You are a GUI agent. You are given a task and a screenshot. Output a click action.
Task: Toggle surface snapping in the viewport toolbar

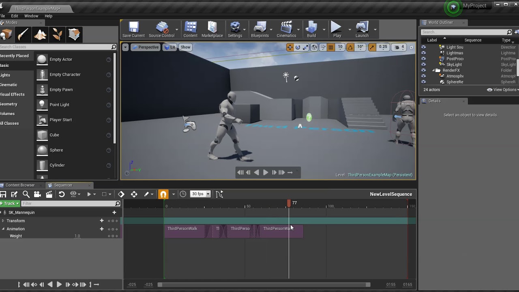(x=323, y=47)
